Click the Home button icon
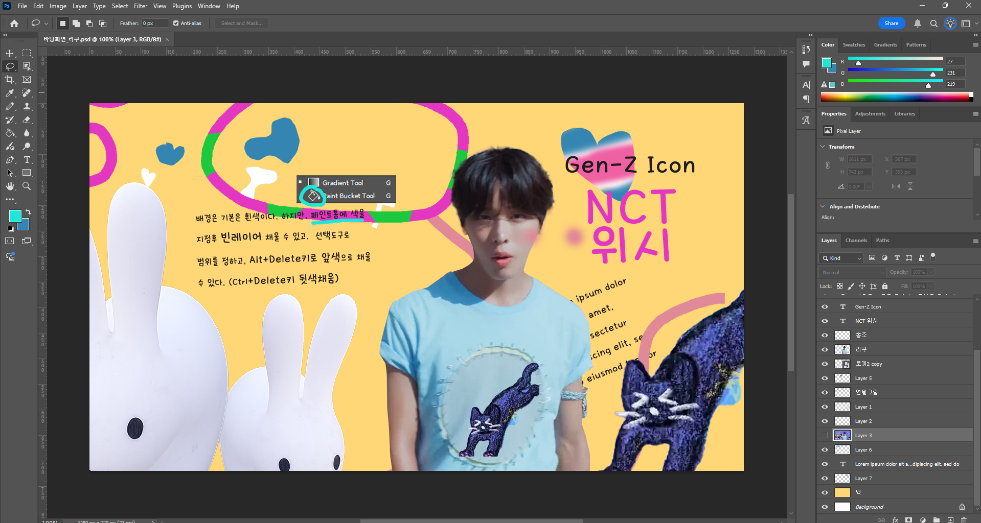The height and width of the screenshot is (523, 981). pyautogui.click(x=14, y=23)
